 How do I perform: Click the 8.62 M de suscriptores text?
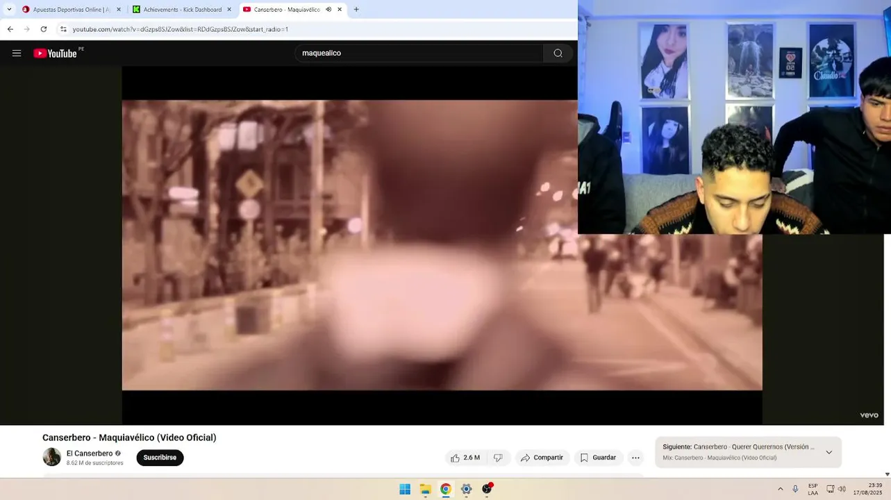[95, 463]
